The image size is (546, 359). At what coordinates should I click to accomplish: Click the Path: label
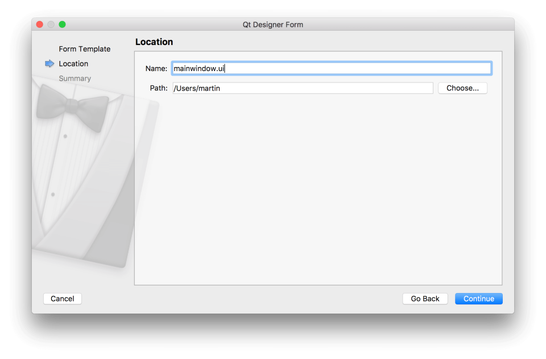159,88
